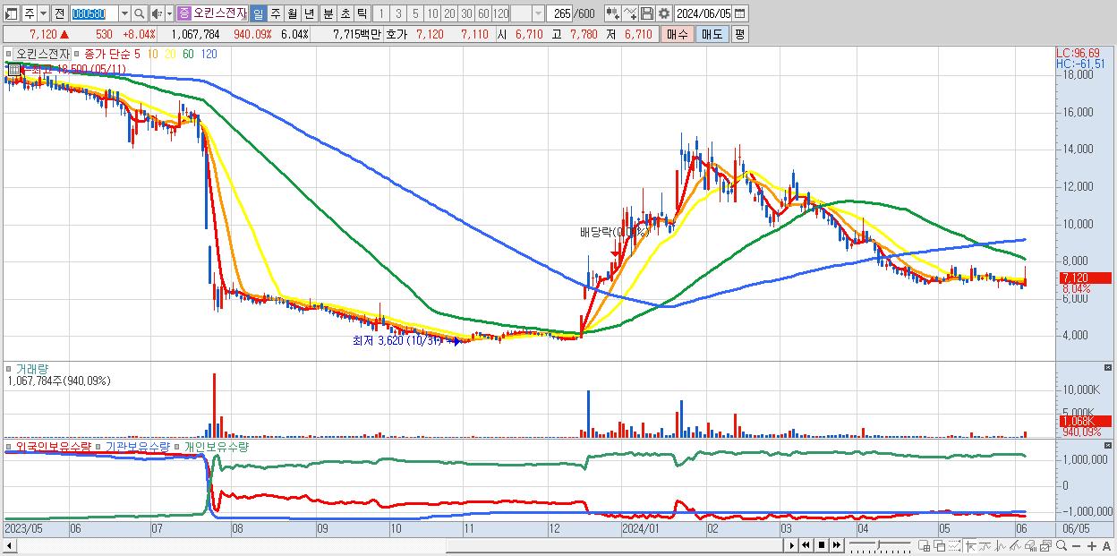Click the grid icon beside 최고 price label

click(x=13, y=68)
